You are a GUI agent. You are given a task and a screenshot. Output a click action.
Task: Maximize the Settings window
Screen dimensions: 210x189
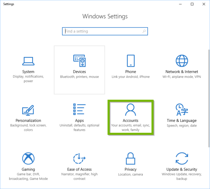192,4
